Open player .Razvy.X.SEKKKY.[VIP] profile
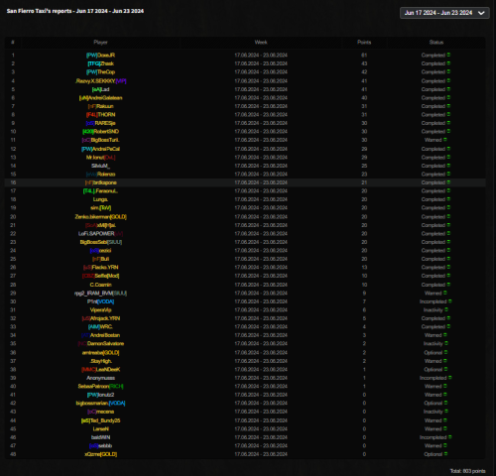This screenshot has width=496, height=476. pyautogui.click(x=100, y=81)
